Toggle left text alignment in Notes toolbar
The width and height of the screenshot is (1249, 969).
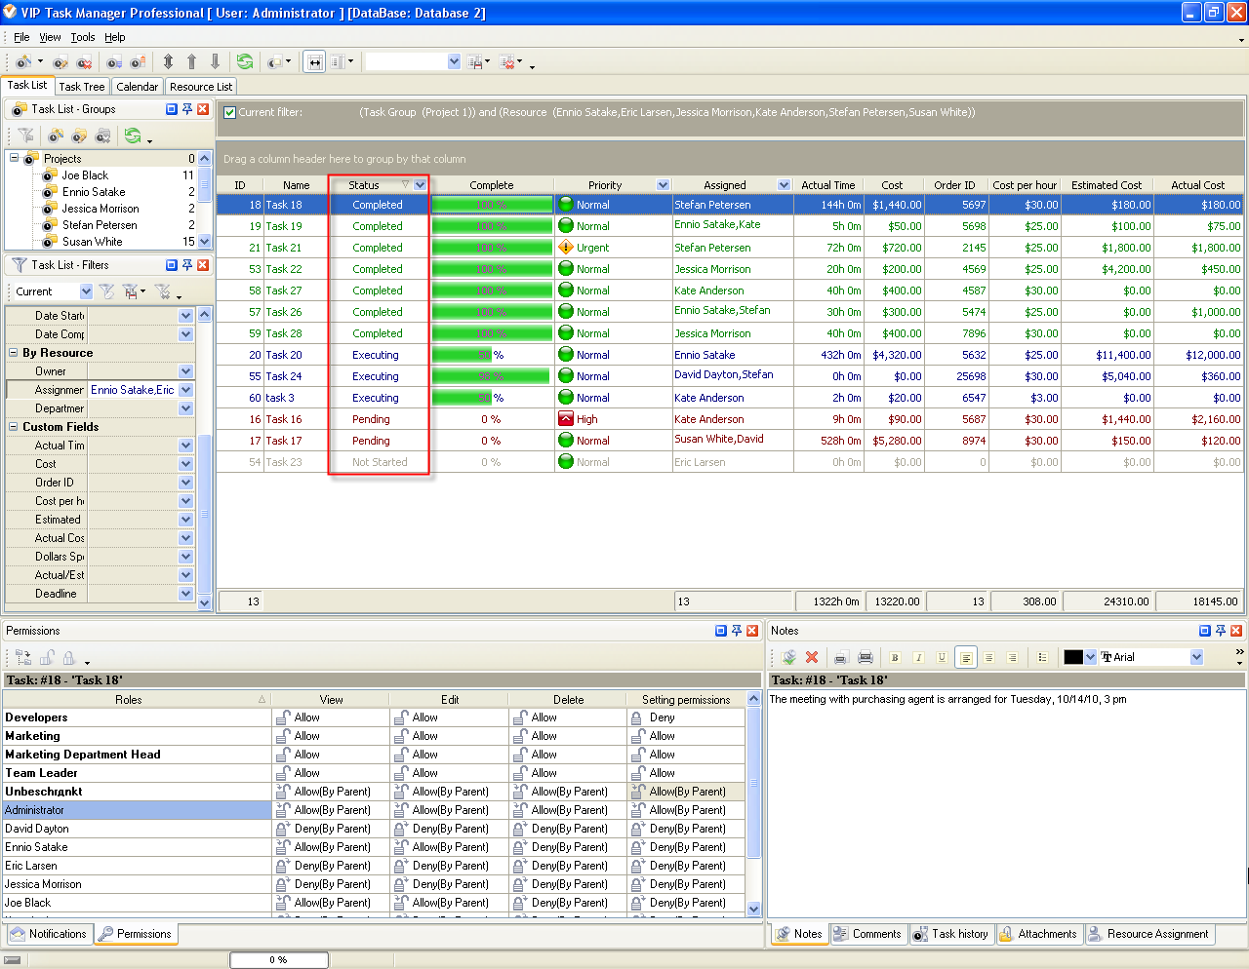pos(966,657)
